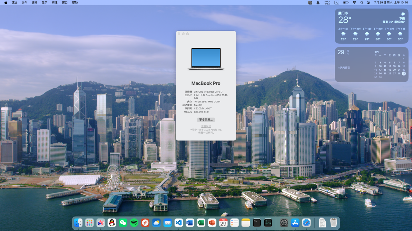Click the serial number C02CQJY1MD6T
The width and height of the screenshot is (412, 231).
click(x=203, y=108)
